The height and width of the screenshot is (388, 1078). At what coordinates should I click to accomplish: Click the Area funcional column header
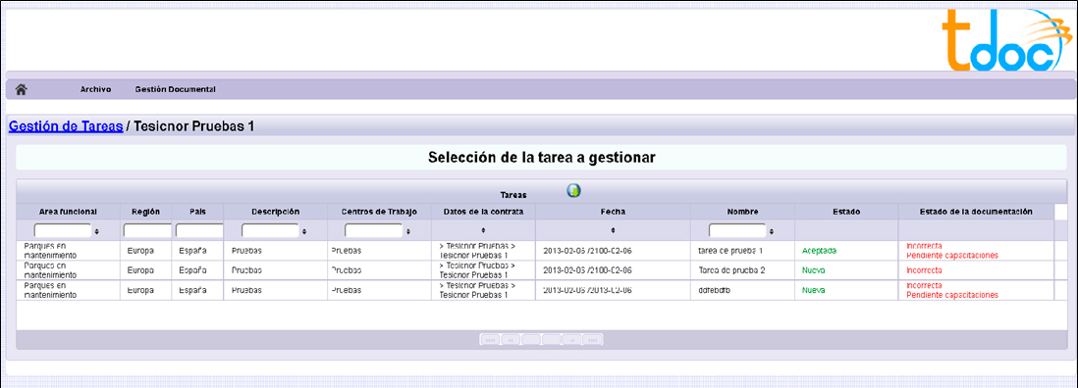tap(68, 212)
